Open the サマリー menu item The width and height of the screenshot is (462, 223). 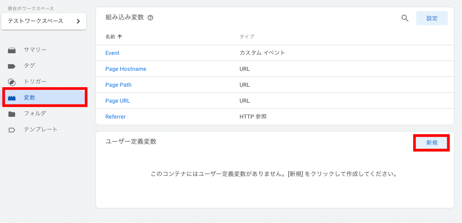point(35,50)
